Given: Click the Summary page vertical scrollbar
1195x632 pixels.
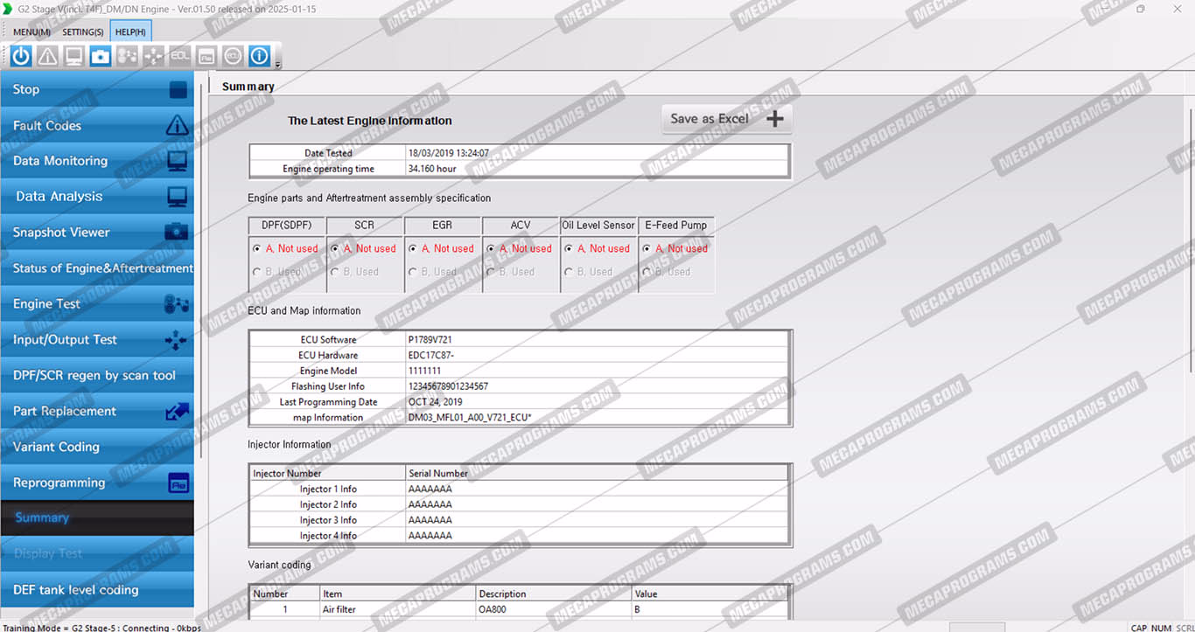Looking at the screenshot, I should tap(1189, 262).
